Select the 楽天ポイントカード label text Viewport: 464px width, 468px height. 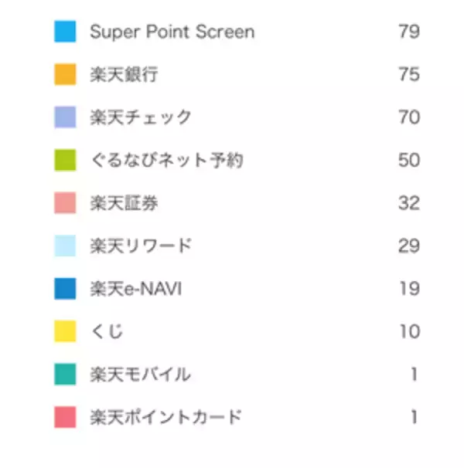165,418
